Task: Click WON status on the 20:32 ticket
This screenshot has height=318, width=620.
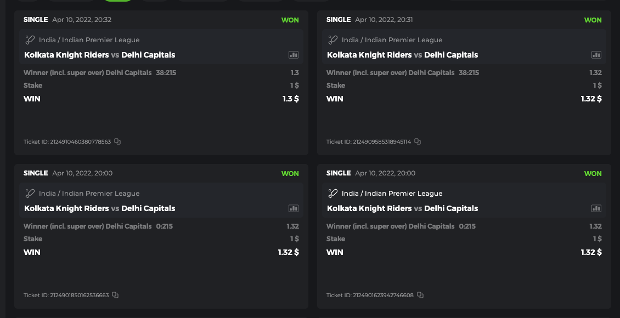Action: coord(290,20)
